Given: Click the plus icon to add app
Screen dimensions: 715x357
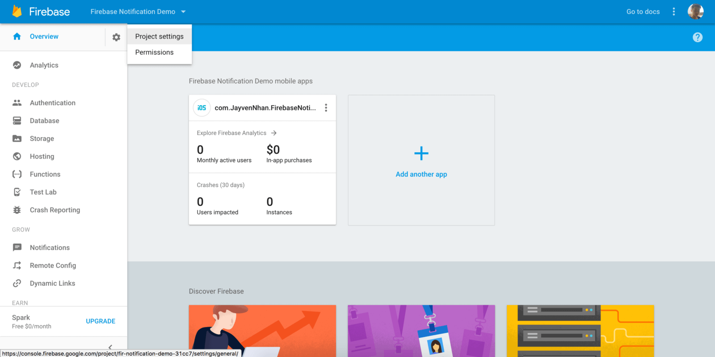Looking at the screenshot, I should pos(421,154).
